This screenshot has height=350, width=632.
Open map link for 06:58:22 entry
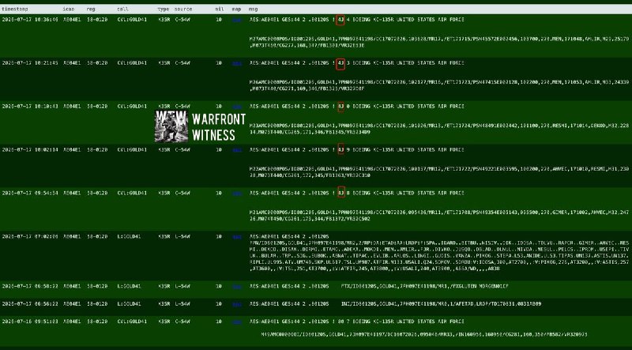(x=237, y=286)
